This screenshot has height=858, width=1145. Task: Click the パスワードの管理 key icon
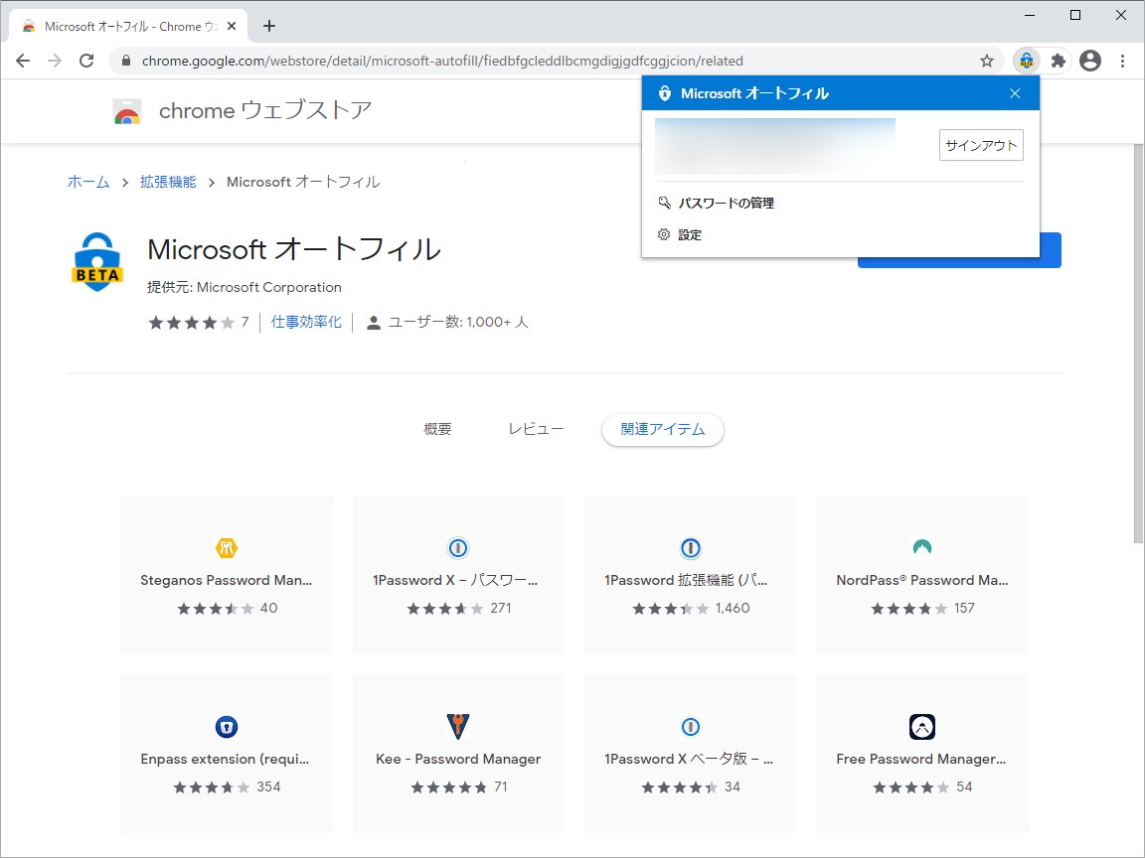[x=664, y=203]
